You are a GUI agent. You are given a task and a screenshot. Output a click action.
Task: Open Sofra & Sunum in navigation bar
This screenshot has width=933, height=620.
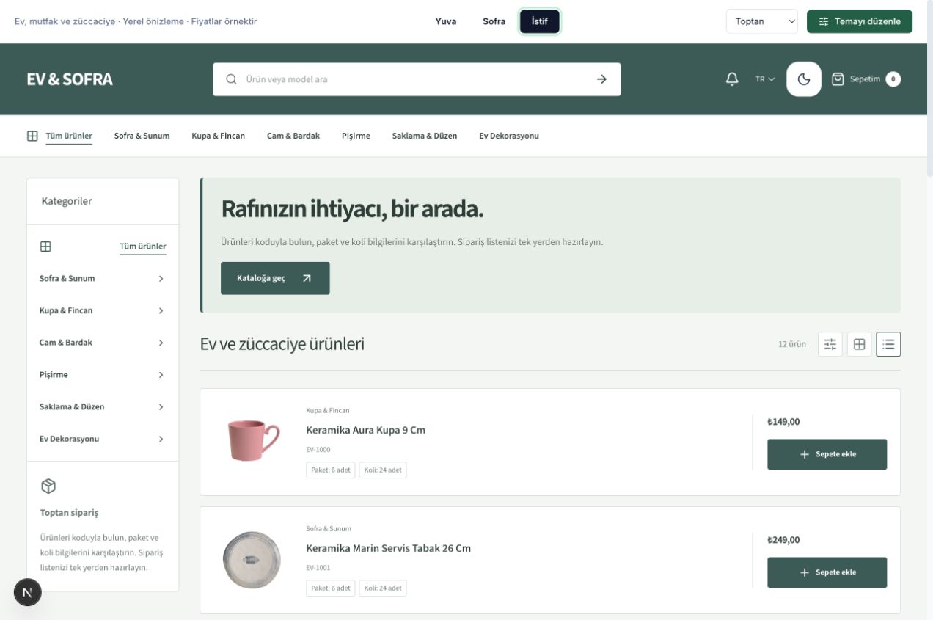point(142,136)
